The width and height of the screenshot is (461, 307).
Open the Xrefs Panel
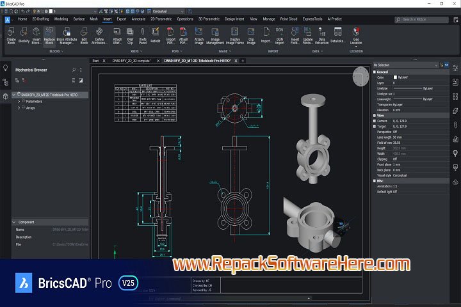(143, 36)
